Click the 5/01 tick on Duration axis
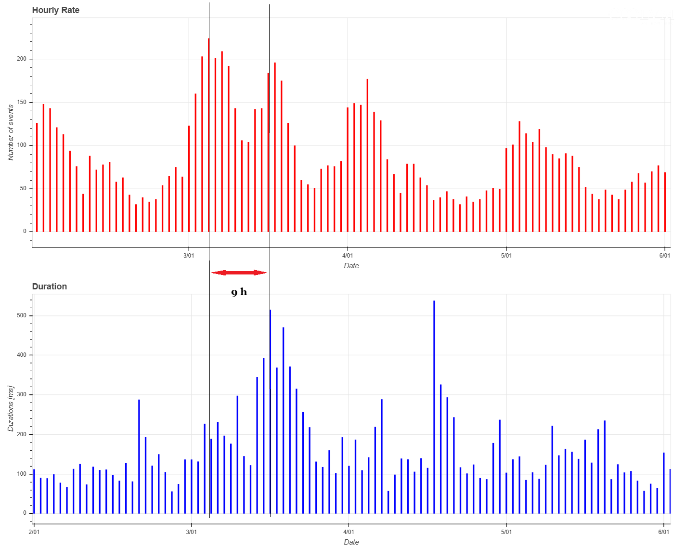 [506, 532]
